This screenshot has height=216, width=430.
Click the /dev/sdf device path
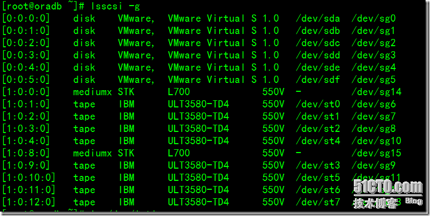318,80
